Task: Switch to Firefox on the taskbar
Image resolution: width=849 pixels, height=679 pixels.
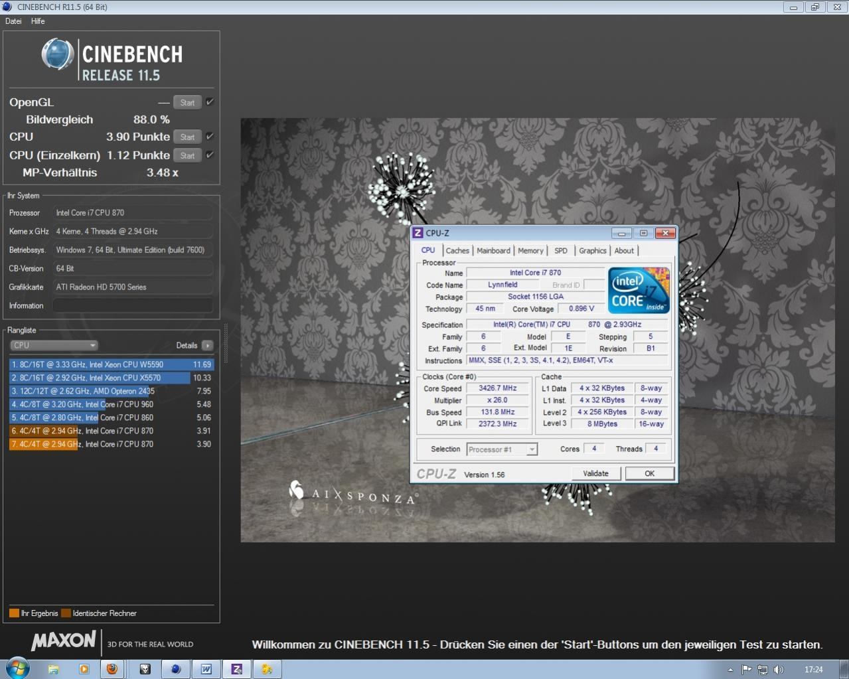Action: (x=112, y=669)
